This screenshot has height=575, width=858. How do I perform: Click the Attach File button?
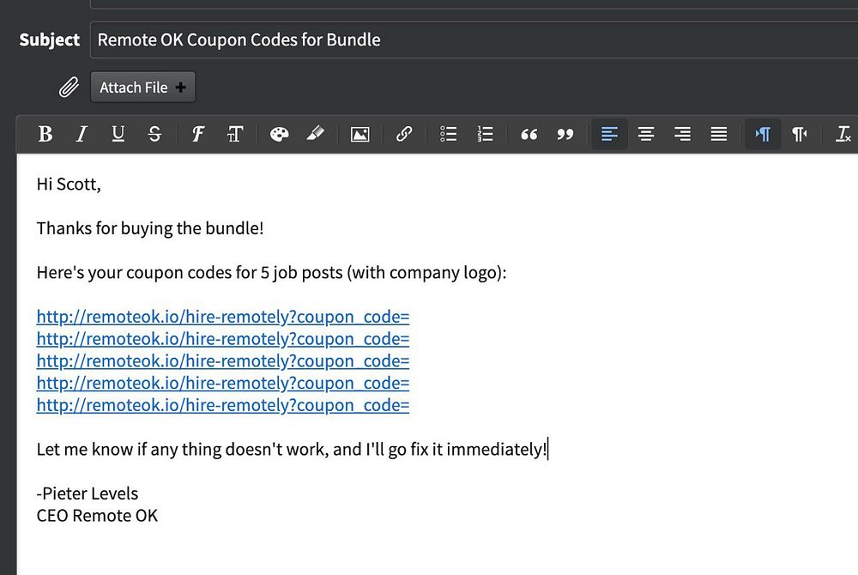[x=142, y=87]
